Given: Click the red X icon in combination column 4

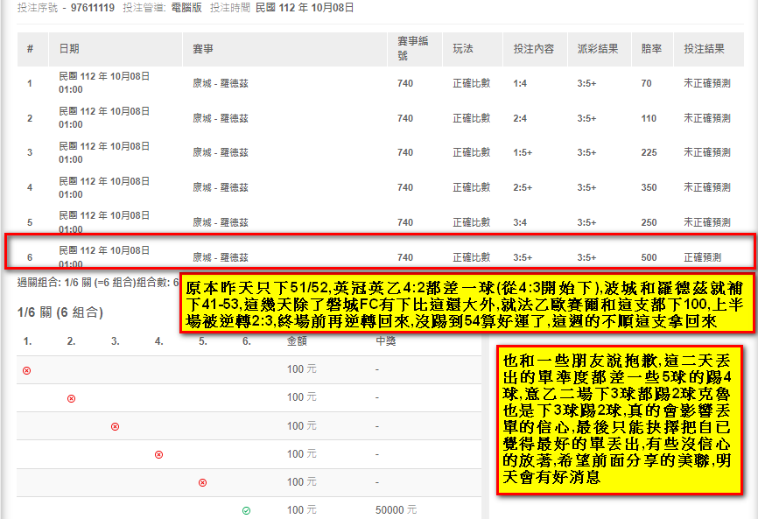Looking at the screenshot, I should (x=158, y=454).
